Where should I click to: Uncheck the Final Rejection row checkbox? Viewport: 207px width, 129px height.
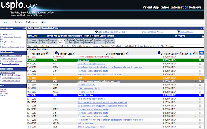click(200, 60)
